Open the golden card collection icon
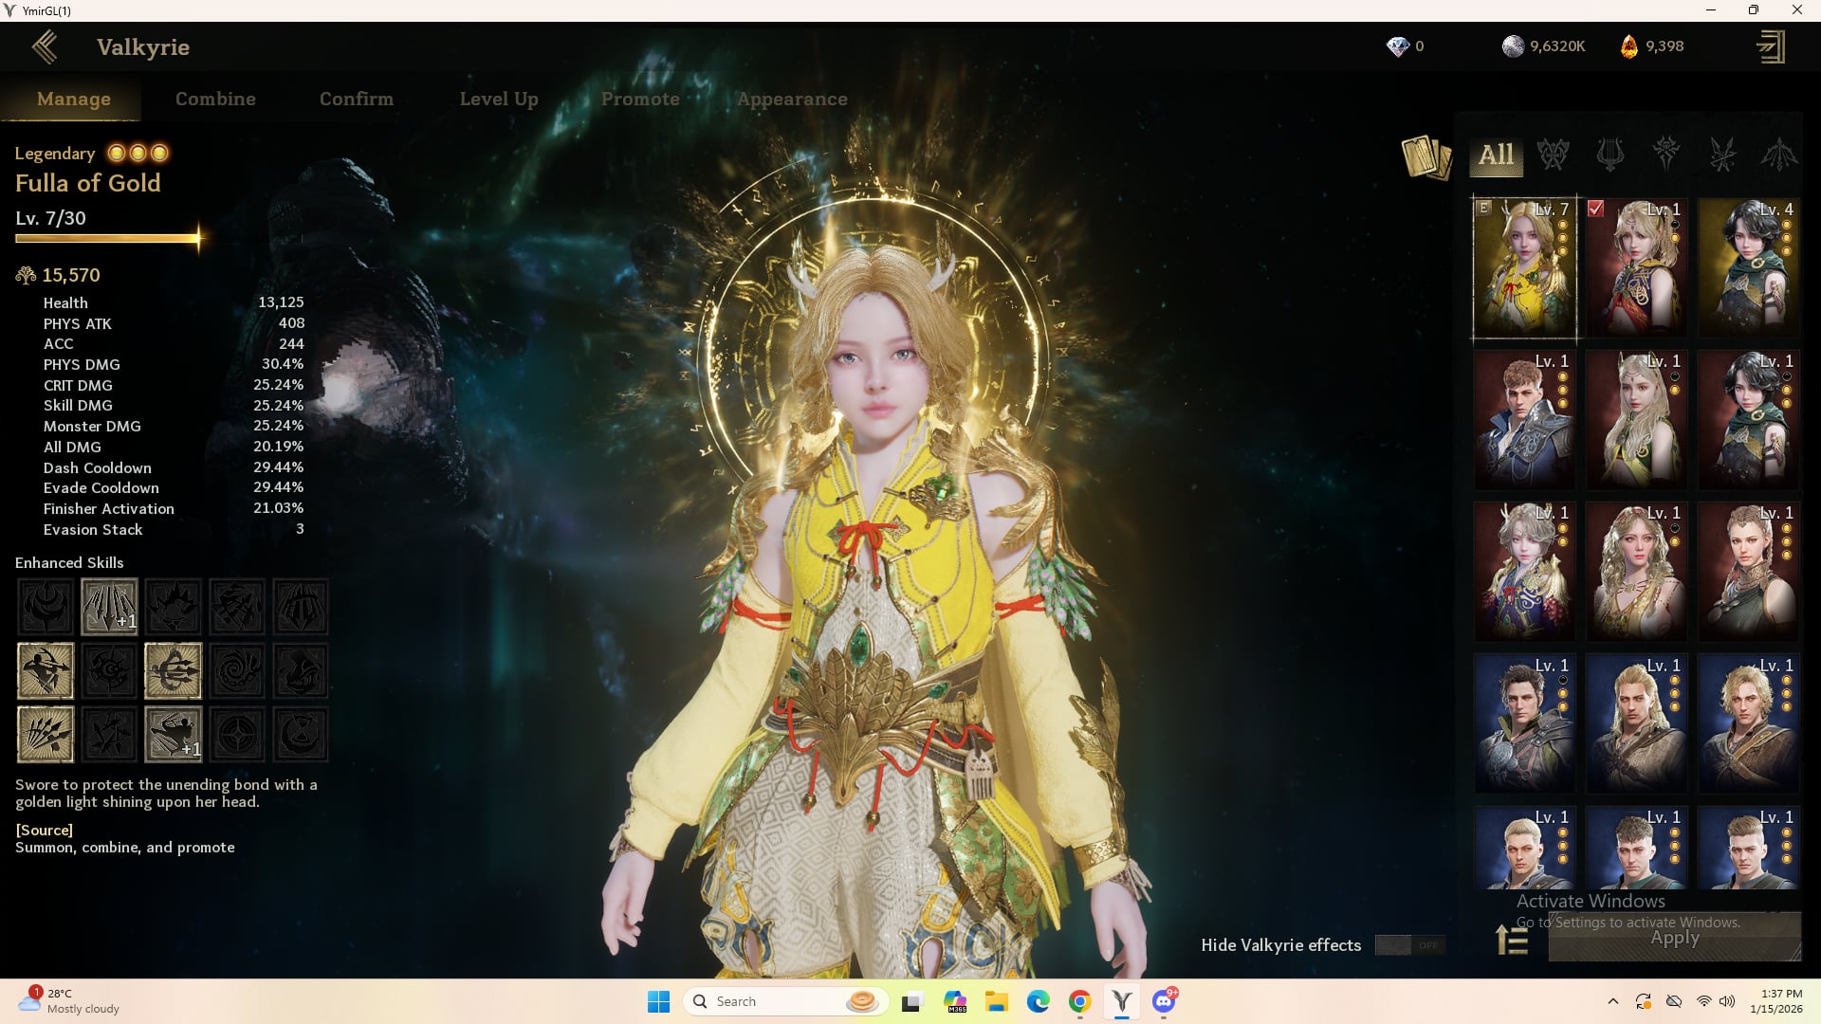Viewport: 1821px width, 1024px height. coord(1426,156)
